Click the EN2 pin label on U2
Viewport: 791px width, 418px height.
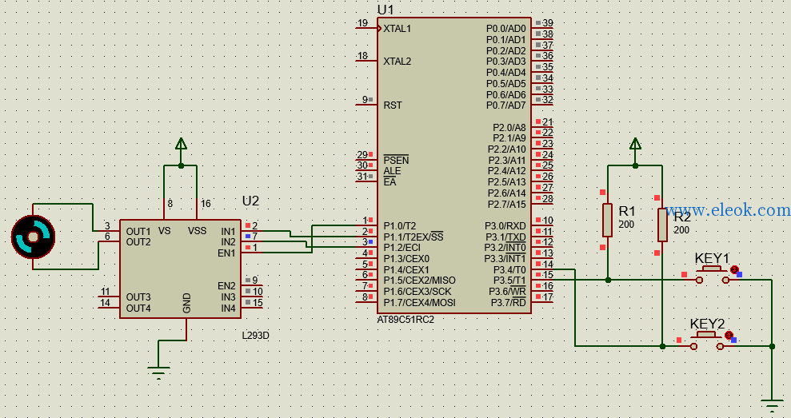[226, 286]
